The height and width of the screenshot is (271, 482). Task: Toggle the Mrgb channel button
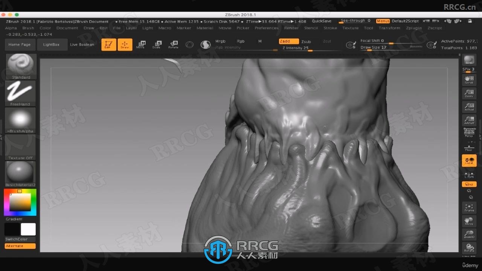(220, 41)
